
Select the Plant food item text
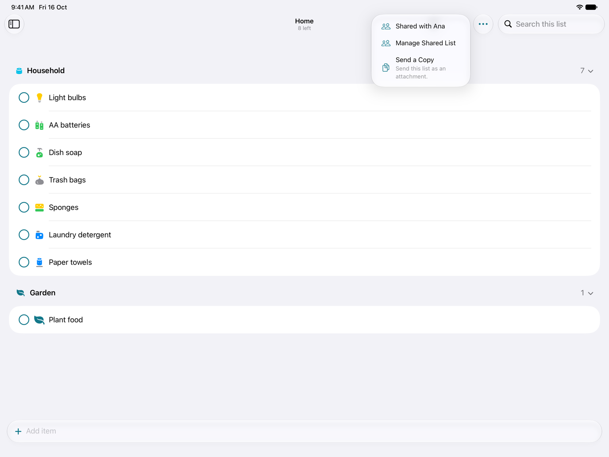pyautogui.click(x=66, y=320)
